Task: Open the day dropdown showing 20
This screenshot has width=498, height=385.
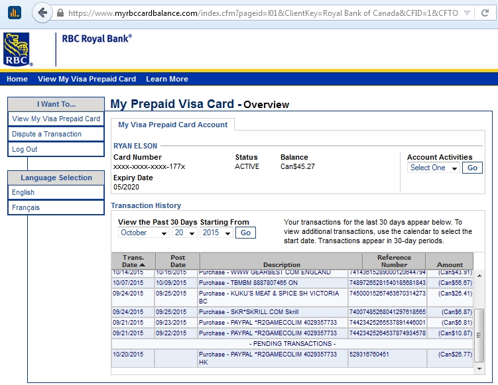Action: coord(185,233)
